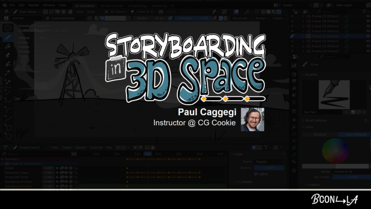Hide Frame 34 GPencil in outliner
The image size is (371, 209).
coord(368,46)
